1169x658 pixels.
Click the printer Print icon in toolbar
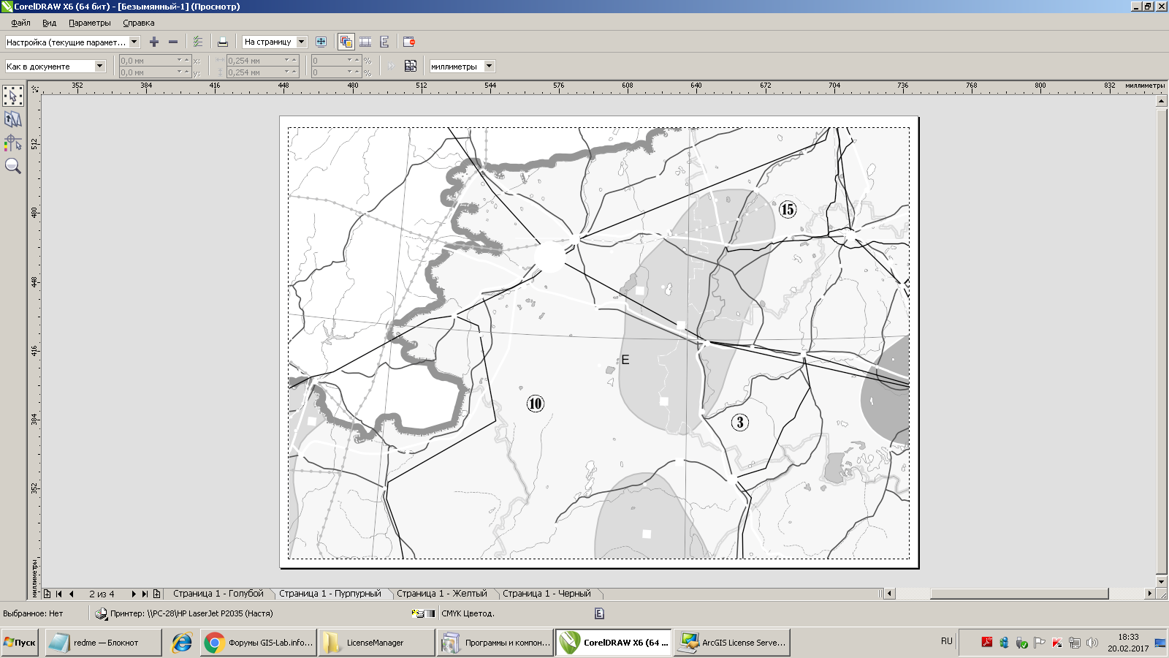tap(223, 42)
